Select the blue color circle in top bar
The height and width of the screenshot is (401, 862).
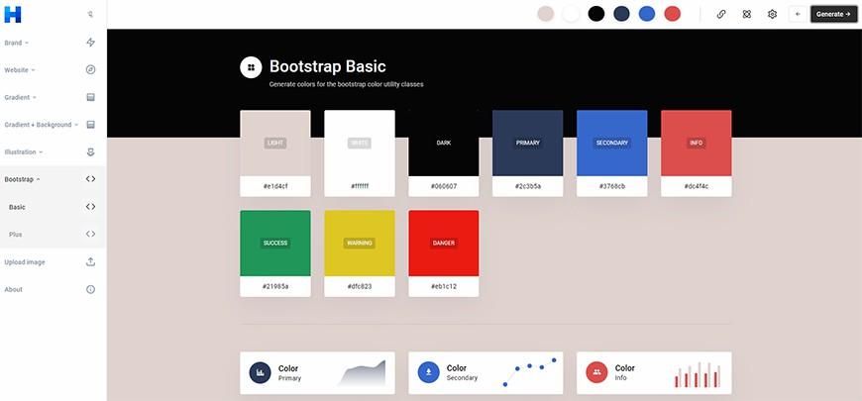pyautogui.click(x=647, y=14)
